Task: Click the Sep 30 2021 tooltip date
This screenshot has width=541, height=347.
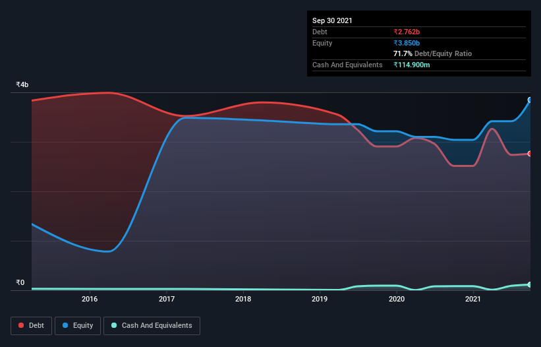Action: [332, 20]
